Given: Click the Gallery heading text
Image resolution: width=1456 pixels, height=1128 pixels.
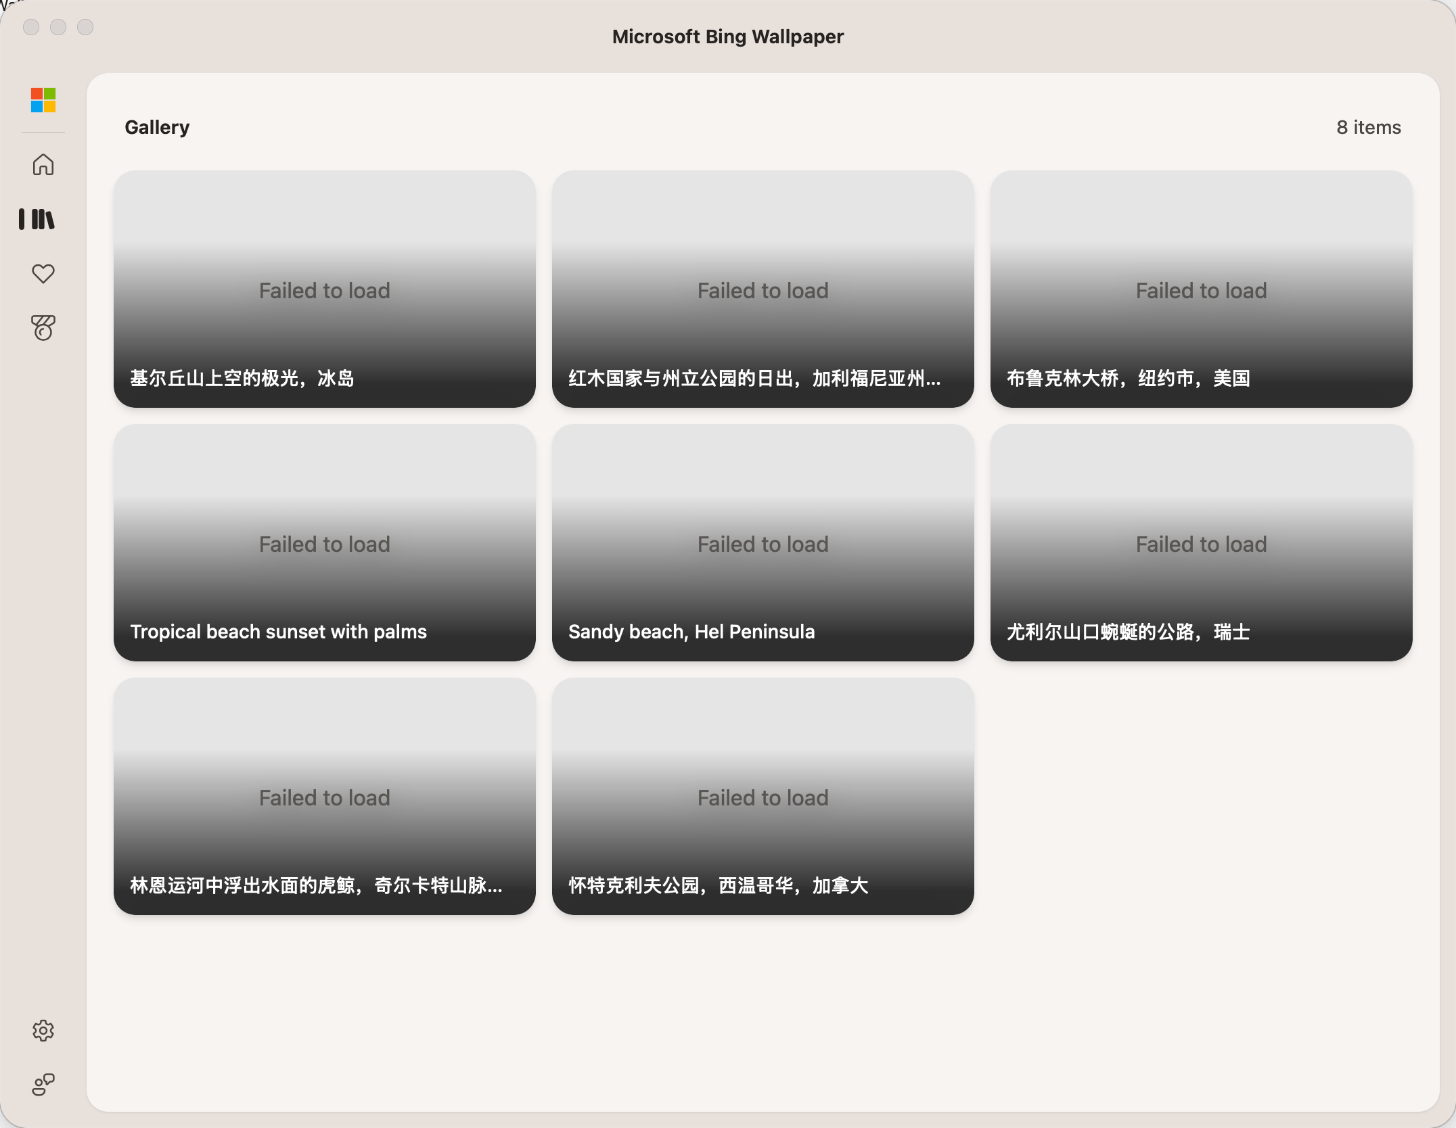Looking at the screenshot, I should click(x=157, y=127).
